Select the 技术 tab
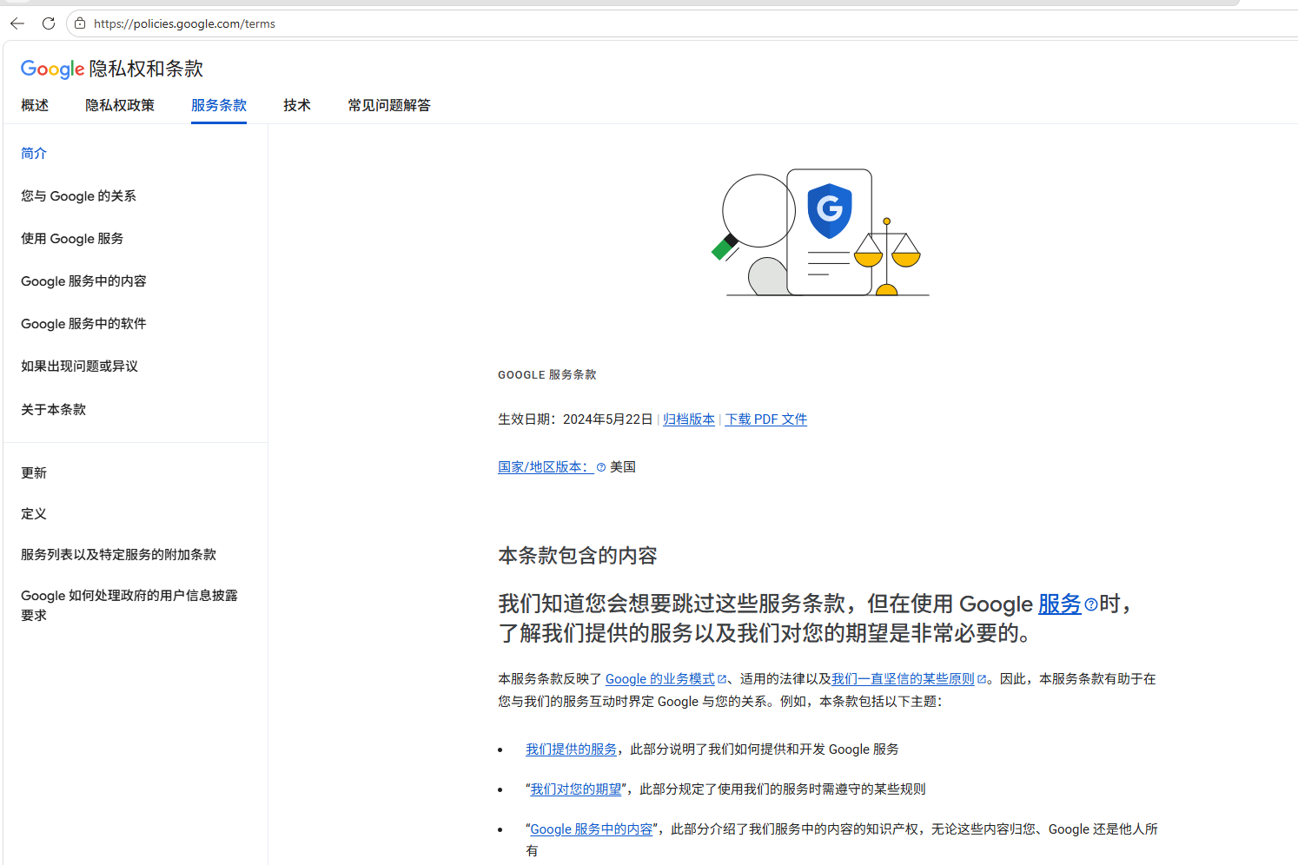The width and height of the screenshot is (1298, 865). [296, 105]
